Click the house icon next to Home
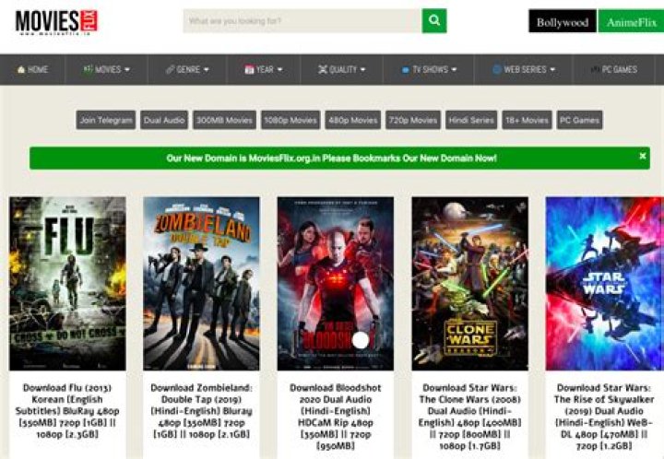The image size is (664, 459). point(20,69)
